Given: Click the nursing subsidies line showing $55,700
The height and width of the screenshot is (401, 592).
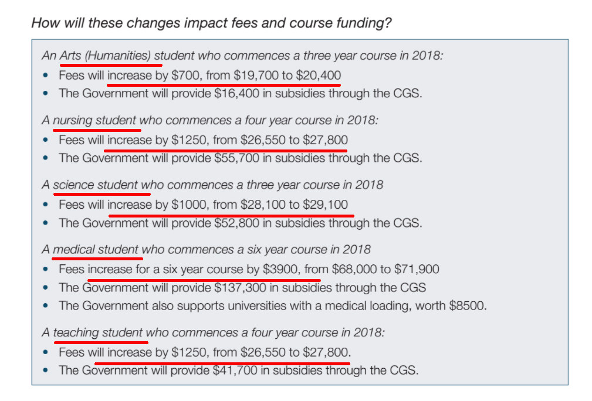Looking at the screenshot, I should pos(240,158).
